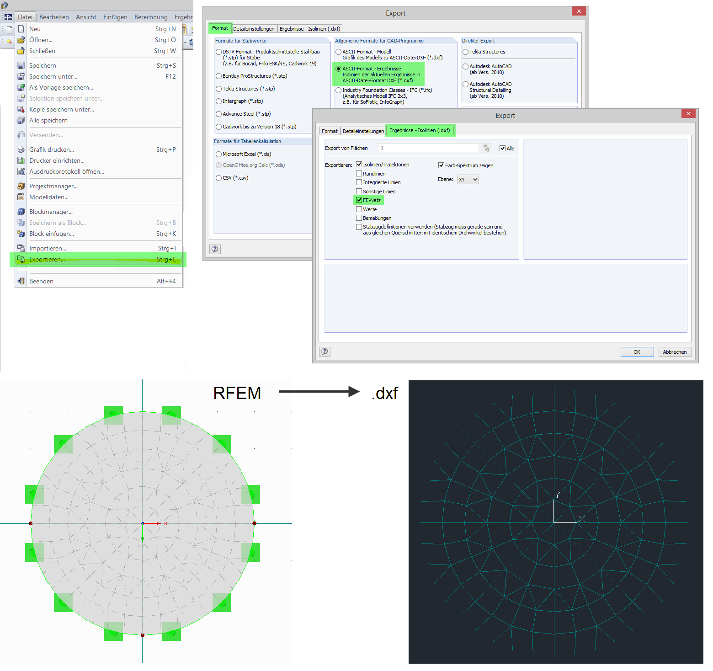Choose Microsoft Excel (*.xls) export format
Screen dimensions: 713x671
tap(218, 154)
